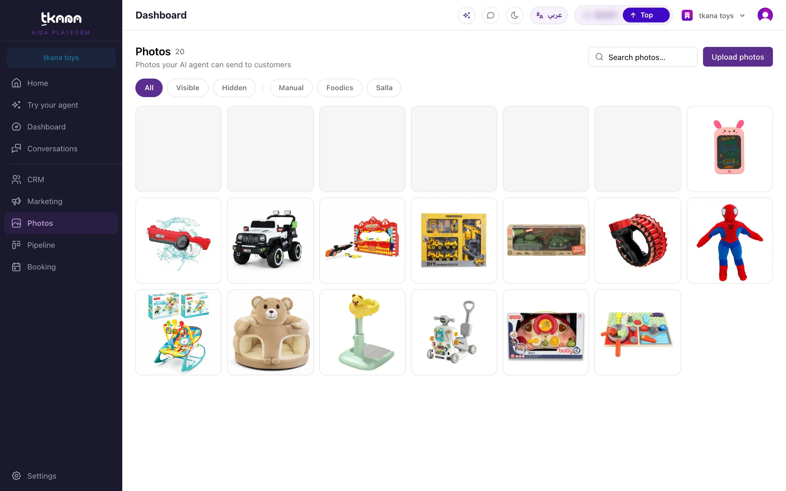Open the AI sparkle assistant icon

click(x=467, y=15)
